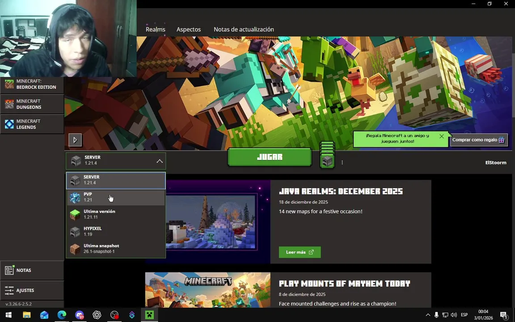
Task: Click external link icon on Leer más
Action: (x=311, y=252)
